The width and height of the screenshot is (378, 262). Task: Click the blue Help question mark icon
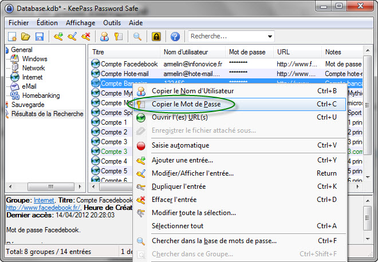coord(175,37)
